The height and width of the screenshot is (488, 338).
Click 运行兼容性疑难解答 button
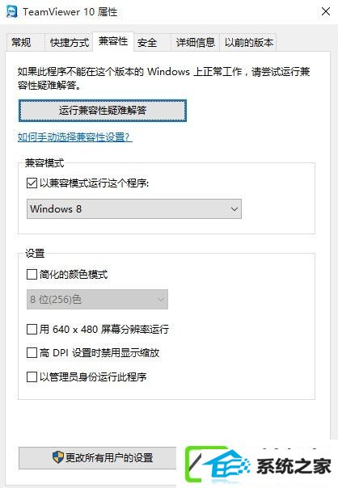click(103, 111)
